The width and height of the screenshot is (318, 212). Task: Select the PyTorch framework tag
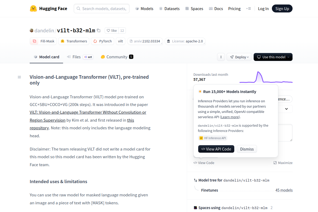coord(102,41)
